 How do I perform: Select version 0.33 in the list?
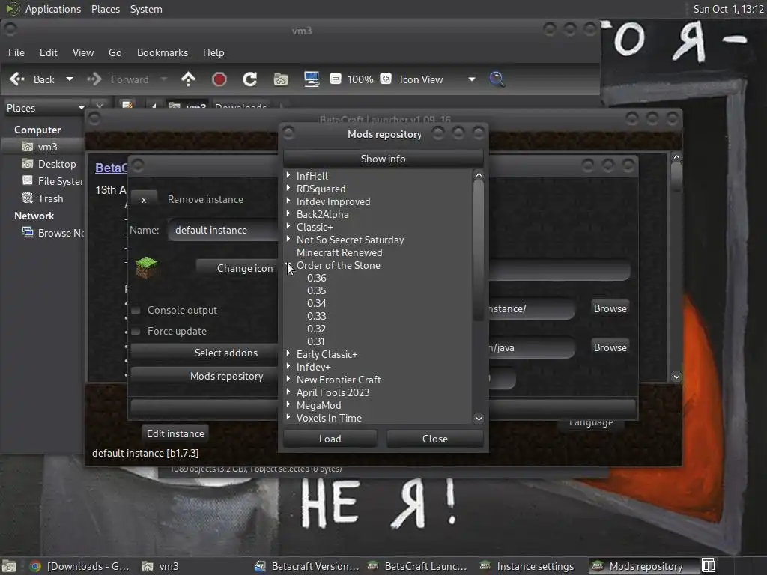(x=317, y=316)
